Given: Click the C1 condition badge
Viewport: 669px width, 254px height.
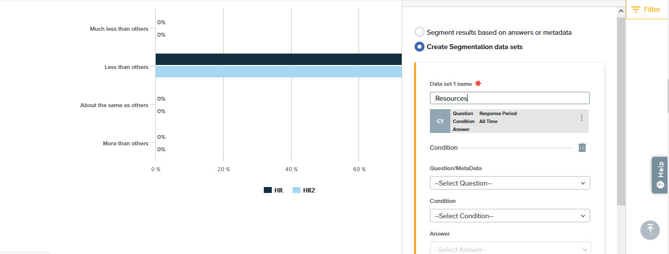Looking at the screenshot, I should [x=440, y=121].
